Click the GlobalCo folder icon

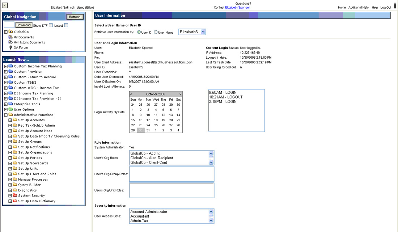pos(10,32)
